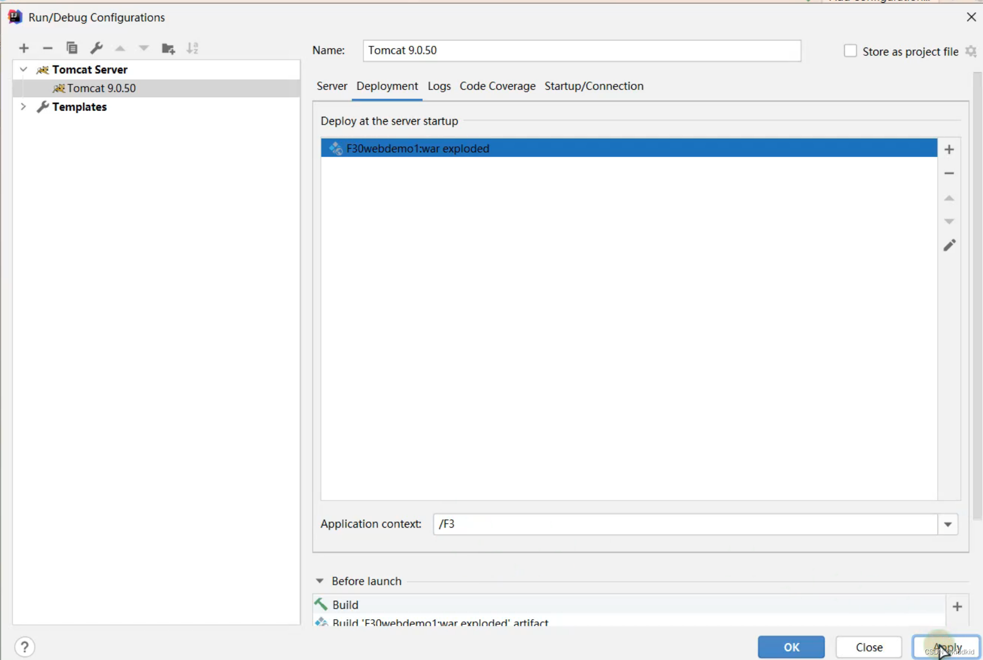Add a Before launch task
Image resolution: width=983 pixels, height=660 pixels.
tap(957, 606)
